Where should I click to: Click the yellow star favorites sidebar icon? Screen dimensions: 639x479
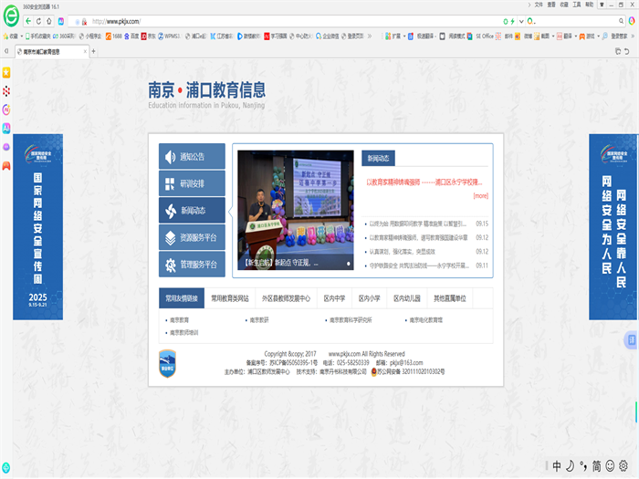click(6, 72)
